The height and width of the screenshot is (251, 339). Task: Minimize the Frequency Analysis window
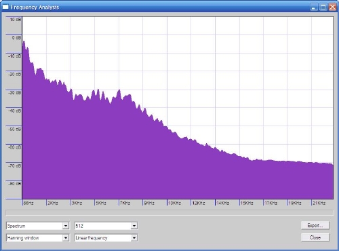pos(313,7)
